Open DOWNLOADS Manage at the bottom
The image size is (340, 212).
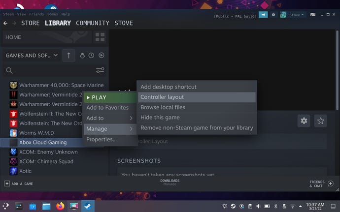click(x=170, y=182)
